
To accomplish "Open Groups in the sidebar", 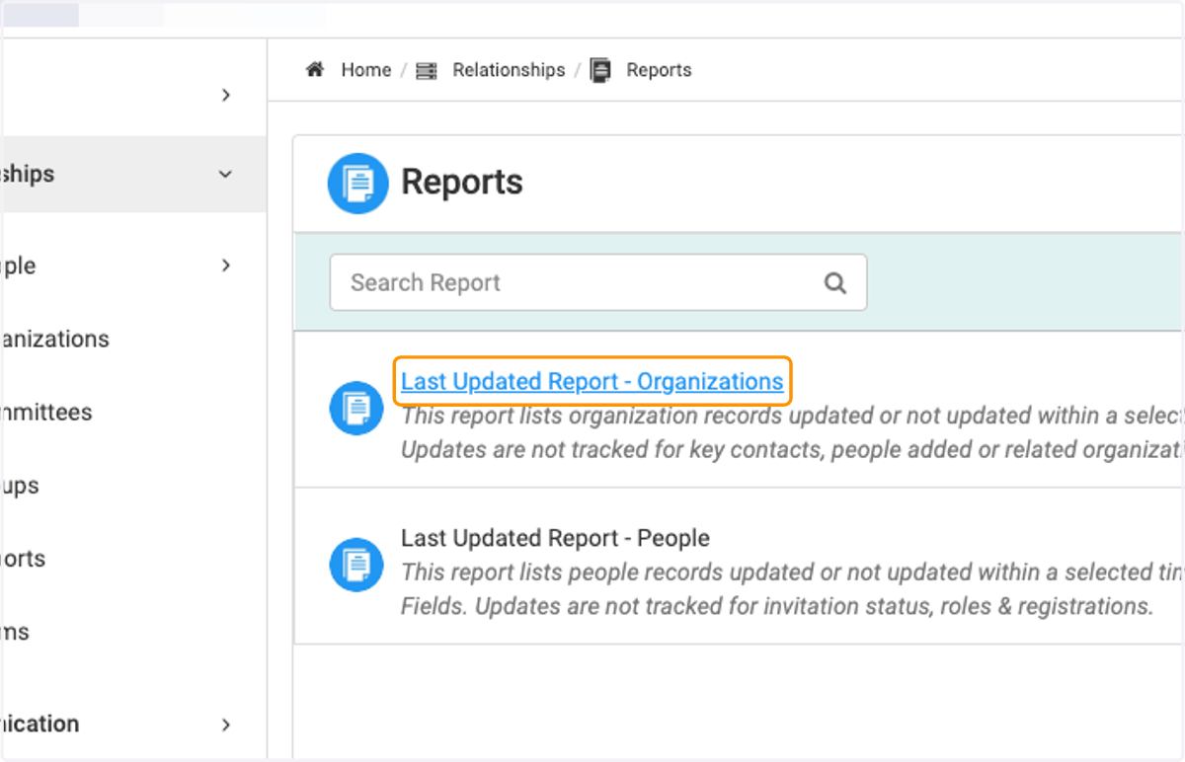I will [x=20, y=486].
